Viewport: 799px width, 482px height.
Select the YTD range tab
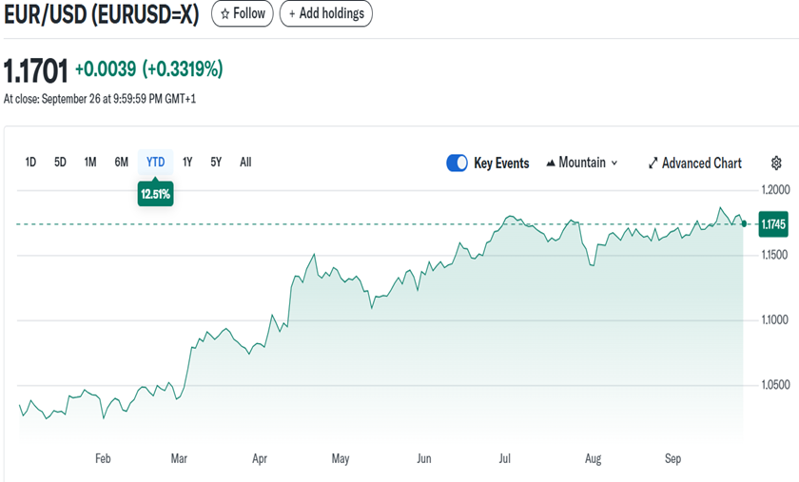click(x=155, y=163)
